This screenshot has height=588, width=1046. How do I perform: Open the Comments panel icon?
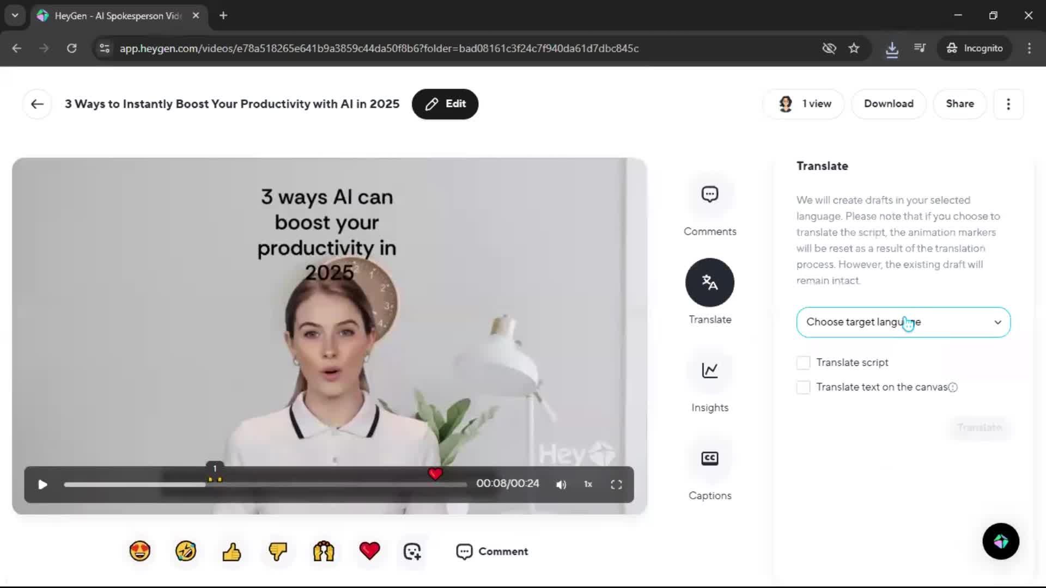coord(709,194)
